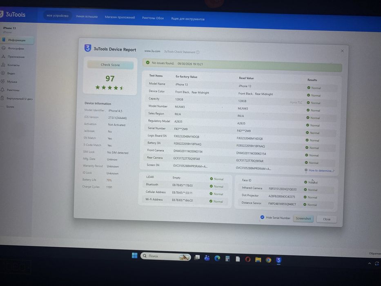Open the Windows Start menu
Screen dimensions: 381x286
pos(134,255)
